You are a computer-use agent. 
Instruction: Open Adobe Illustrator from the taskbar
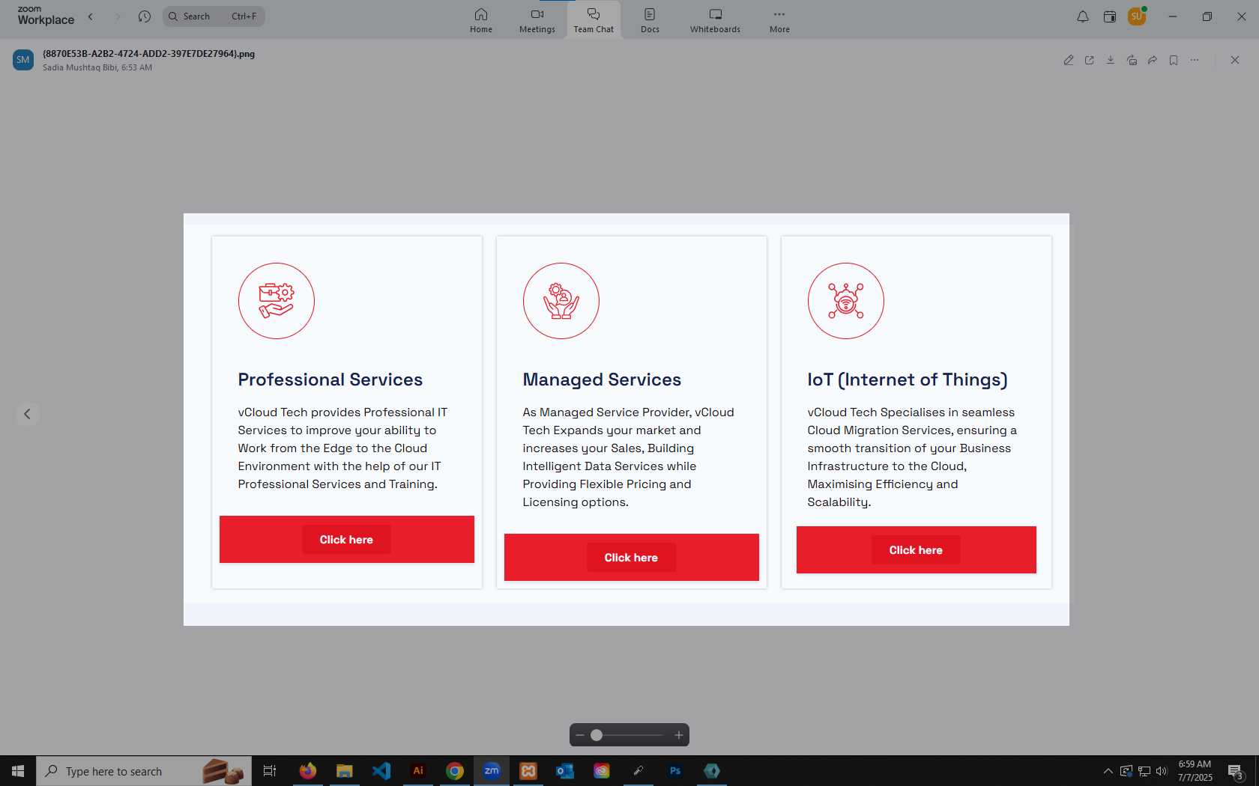pos(418,771)
